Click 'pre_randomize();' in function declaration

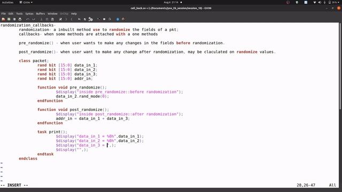[88, 87]
